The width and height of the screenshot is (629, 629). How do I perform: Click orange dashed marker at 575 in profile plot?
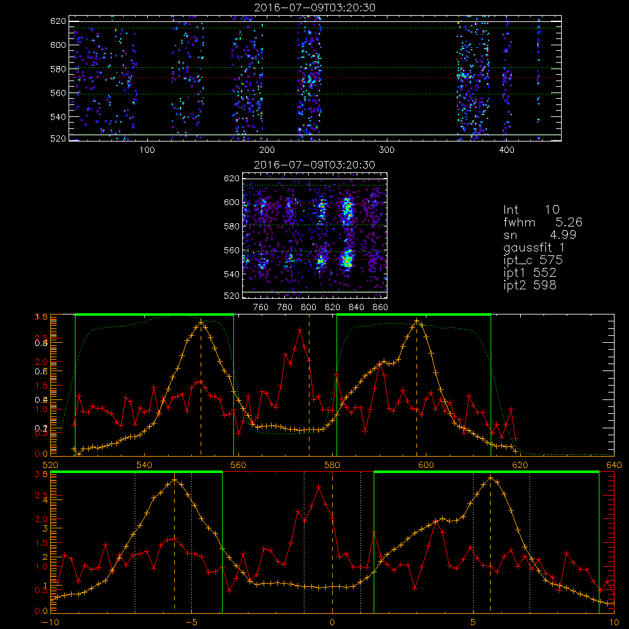tap(309, 385)
